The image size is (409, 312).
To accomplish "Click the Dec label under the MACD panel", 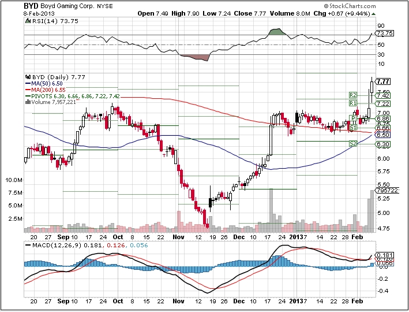I will pyautogui.click(x=239, y=301).
